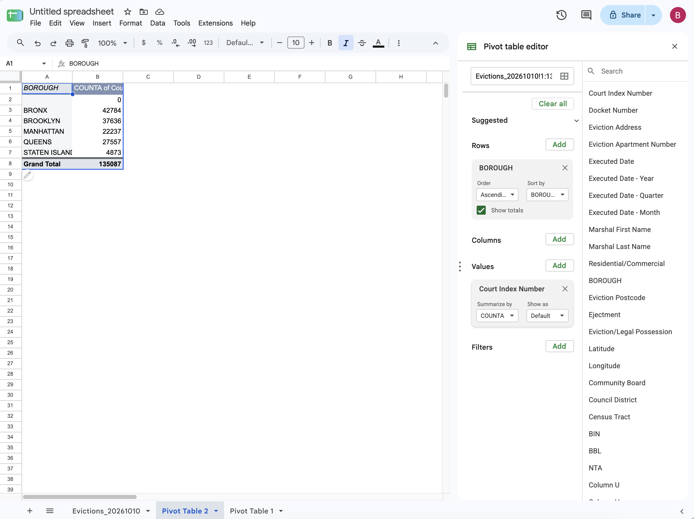Move spreadsheet with folder icon
This screenshot has height=519, width=694.
[x=143, y=12]
